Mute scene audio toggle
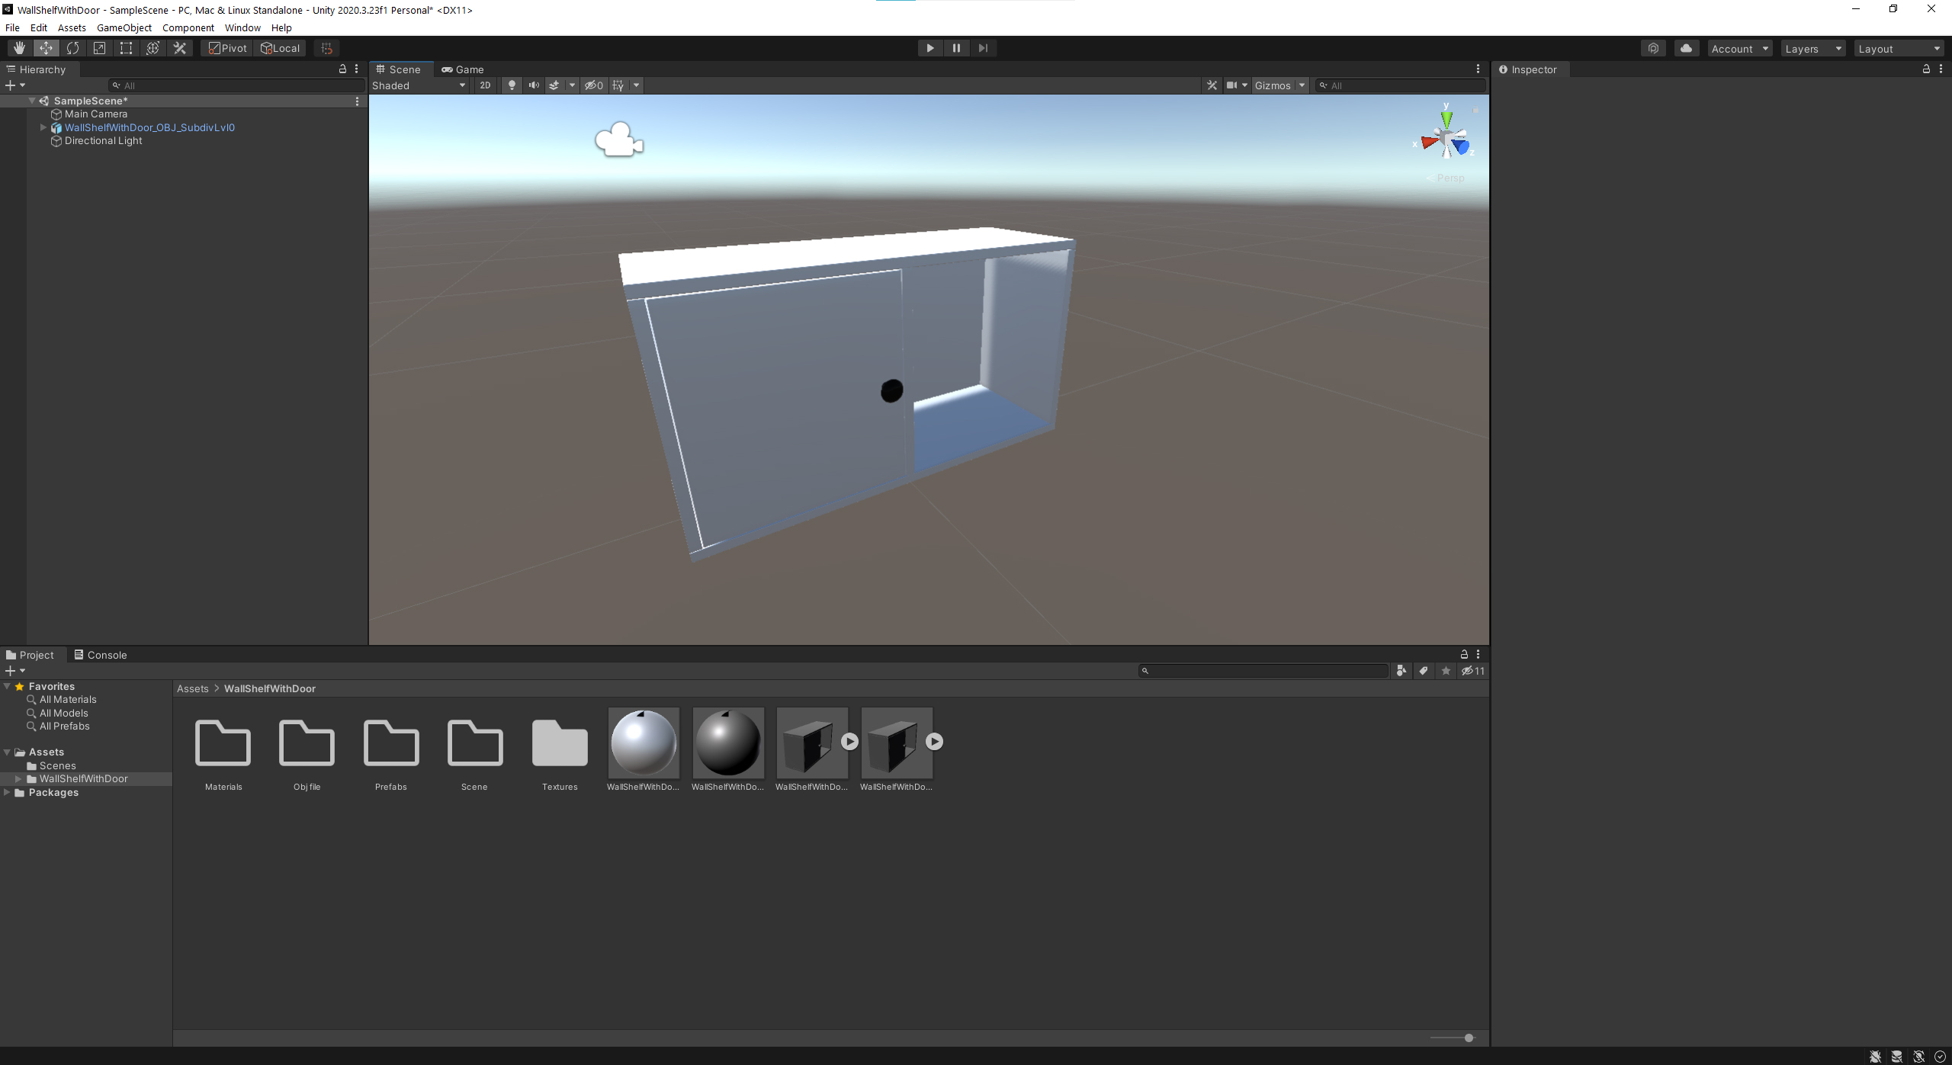 pos(534,85)
